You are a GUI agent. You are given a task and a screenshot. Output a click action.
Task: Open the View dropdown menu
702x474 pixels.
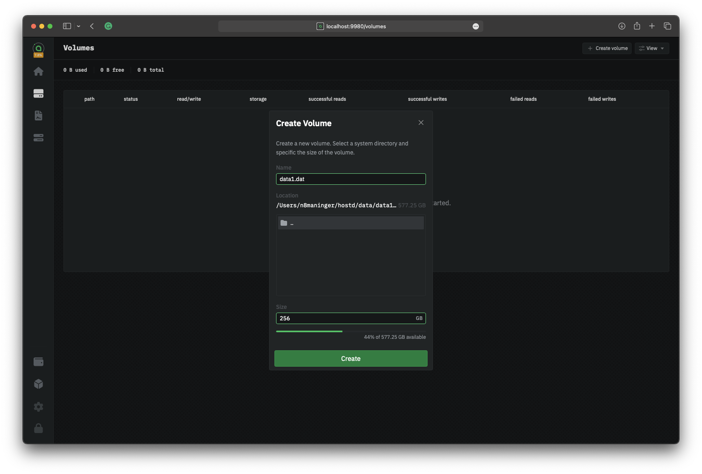(x=652, y=48)
